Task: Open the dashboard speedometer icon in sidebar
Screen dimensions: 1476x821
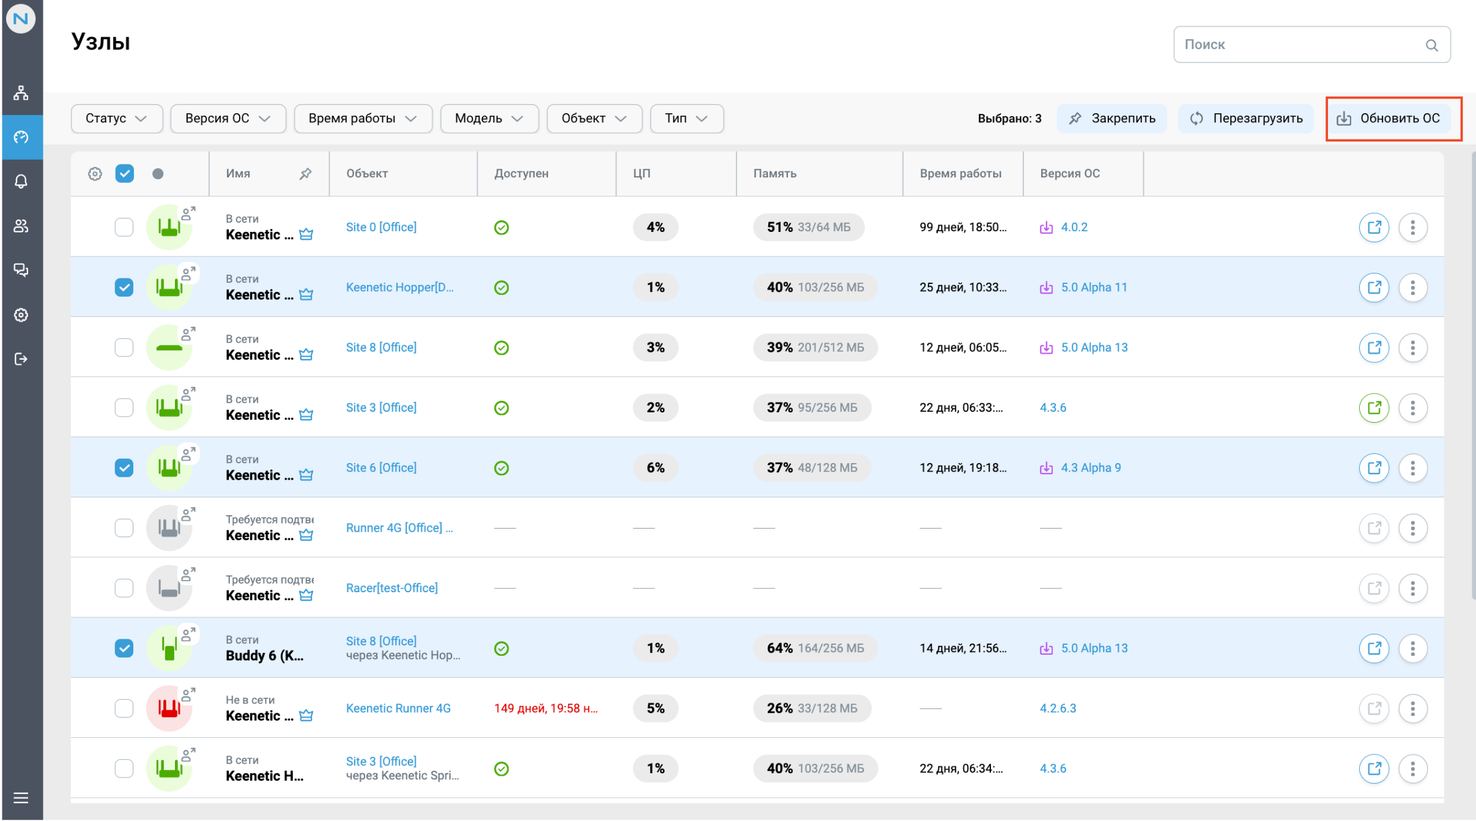Action: coord(22,137)
